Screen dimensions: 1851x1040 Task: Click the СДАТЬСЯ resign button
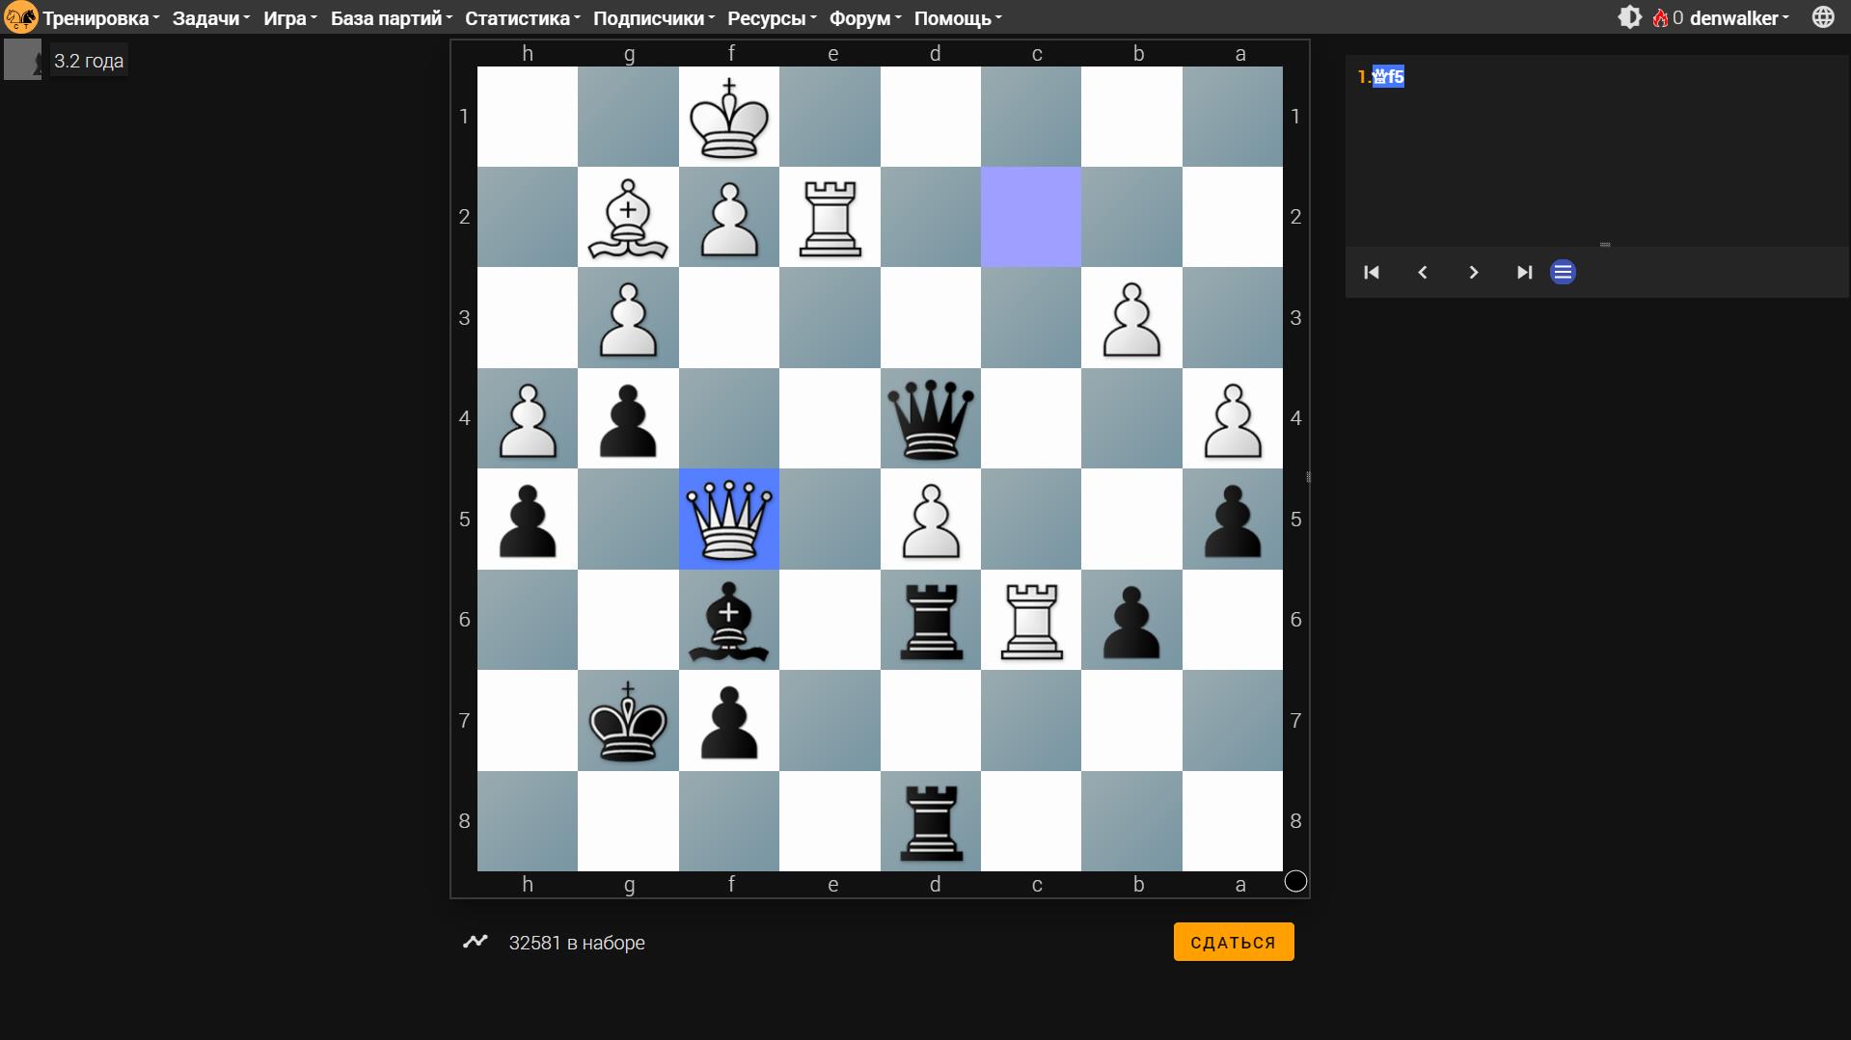(x=1233, y=941)
